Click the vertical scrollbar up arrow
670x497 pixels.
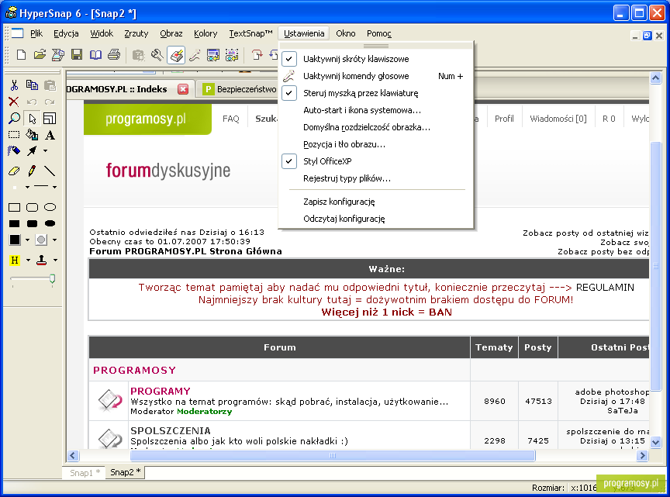coord(655,78)
